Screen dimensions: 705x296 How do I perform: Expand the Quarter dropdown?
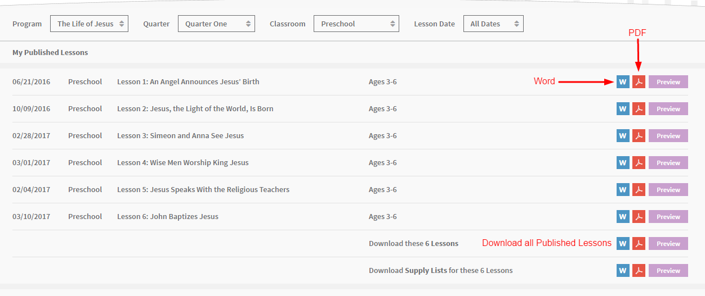pyautogui.click(x=216, y=24)
